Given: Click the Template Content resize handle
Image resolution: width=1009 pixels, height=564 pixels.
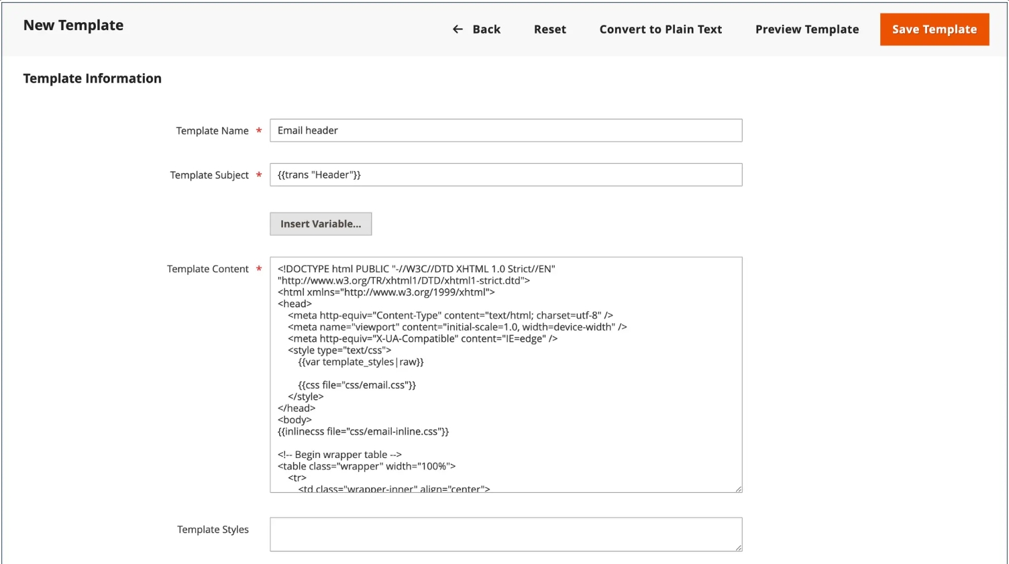Looking at the screenshot, I should 738,489.
